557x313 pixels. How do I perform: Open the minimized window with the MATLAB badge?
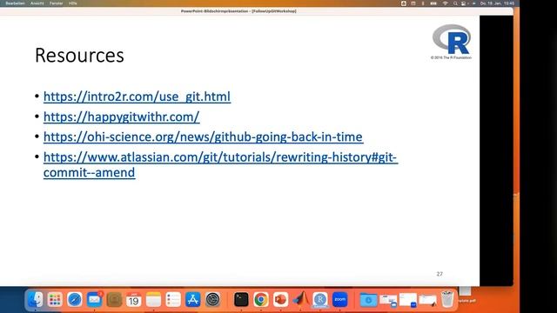point(427,300)
